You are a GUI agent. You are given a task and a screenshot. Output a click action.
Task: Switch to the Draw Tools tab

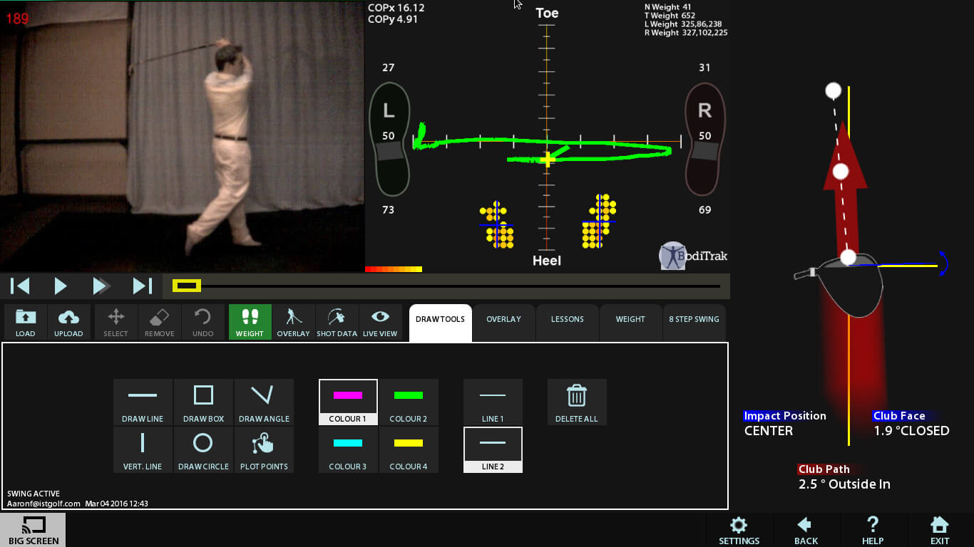(440, 323)
